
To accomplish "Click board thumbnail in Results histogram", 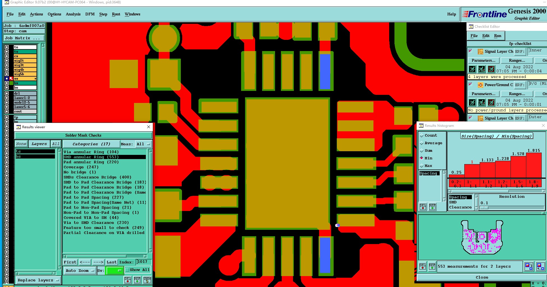I will coord(482,237).
